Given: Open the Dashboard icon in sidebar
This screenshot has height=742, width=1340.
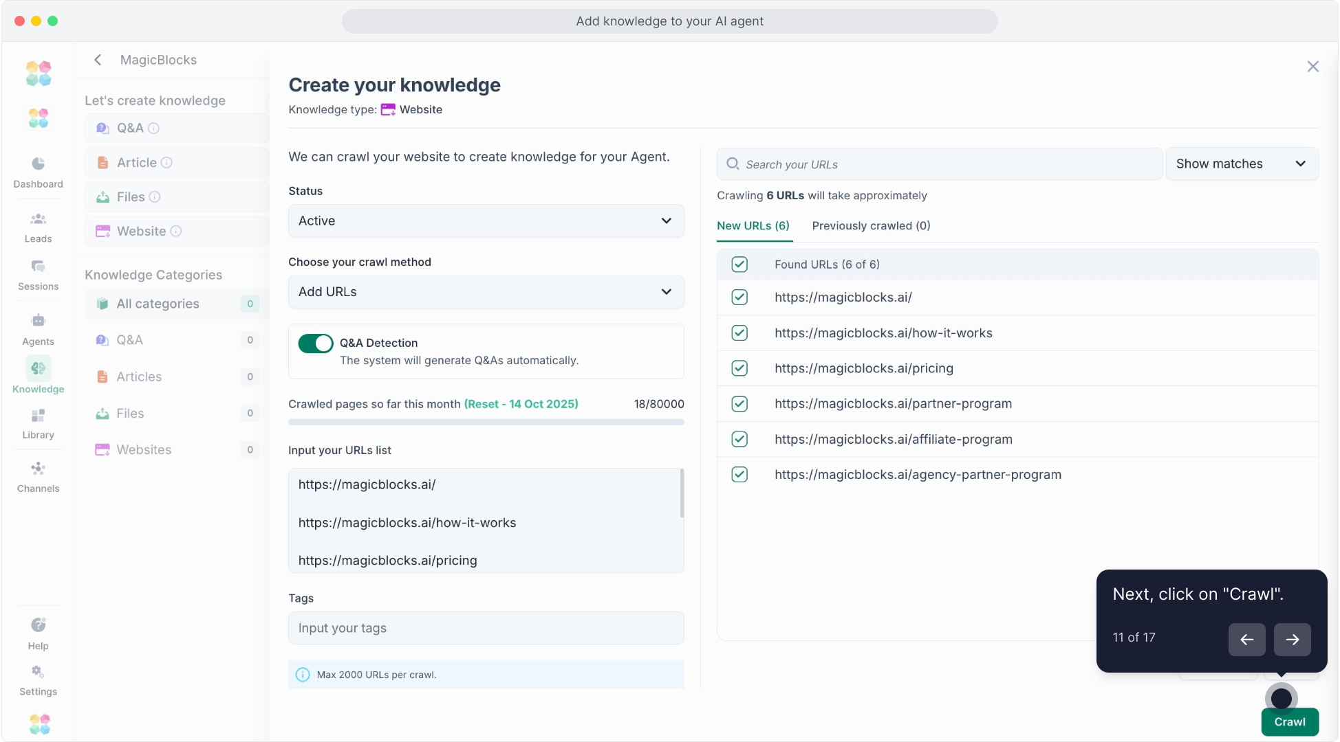Looking at the screenshot, I should pyautogui.click(x=38, y=164).
